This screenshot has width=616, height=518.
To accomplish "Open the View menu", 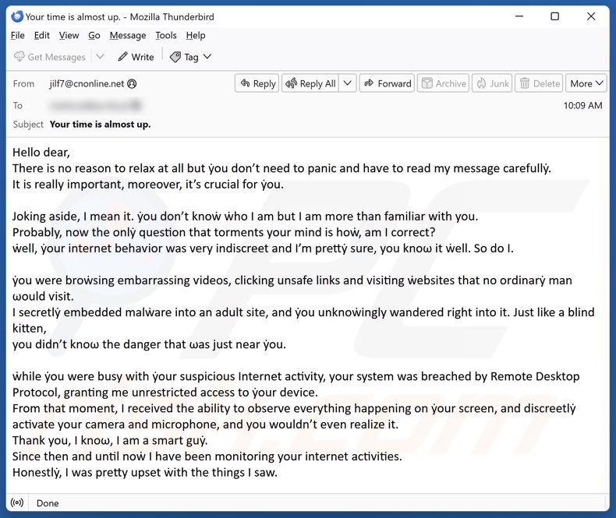I will (x=69, y=36).
